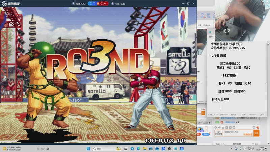Click the text line 胜者1000 败者500
This screenshot has width=270, height=152.
[x=232, y=91]
